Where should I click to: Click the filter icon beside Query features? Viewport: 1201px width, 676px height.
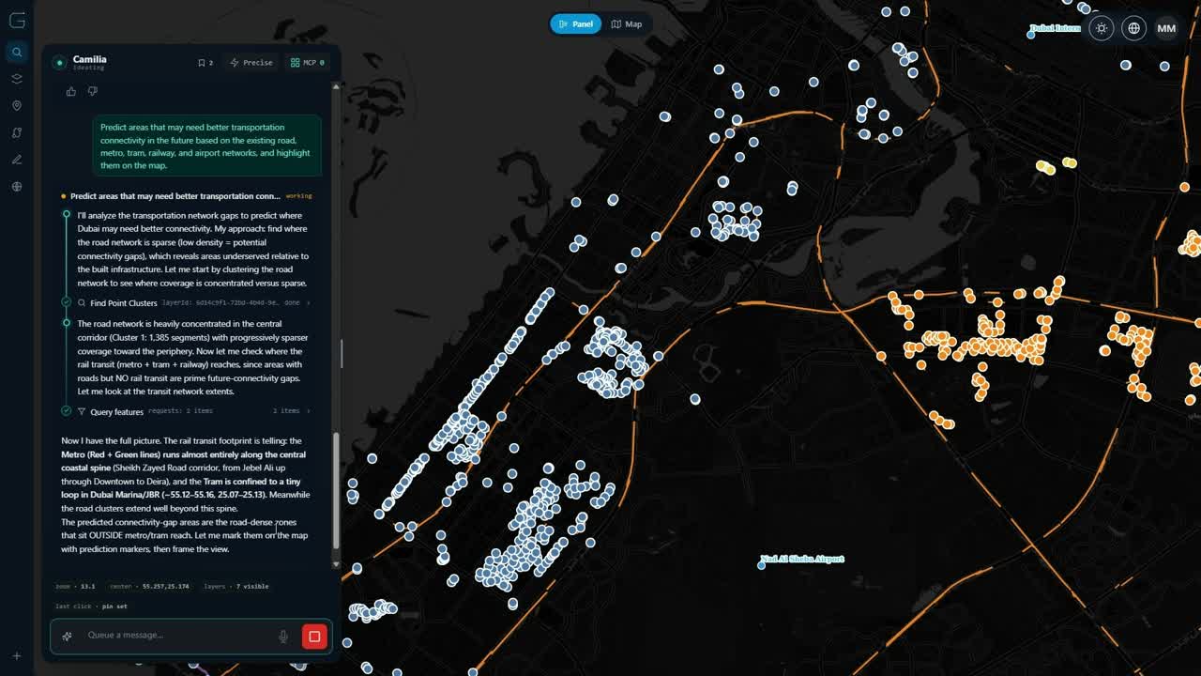[x=82, y=411]
